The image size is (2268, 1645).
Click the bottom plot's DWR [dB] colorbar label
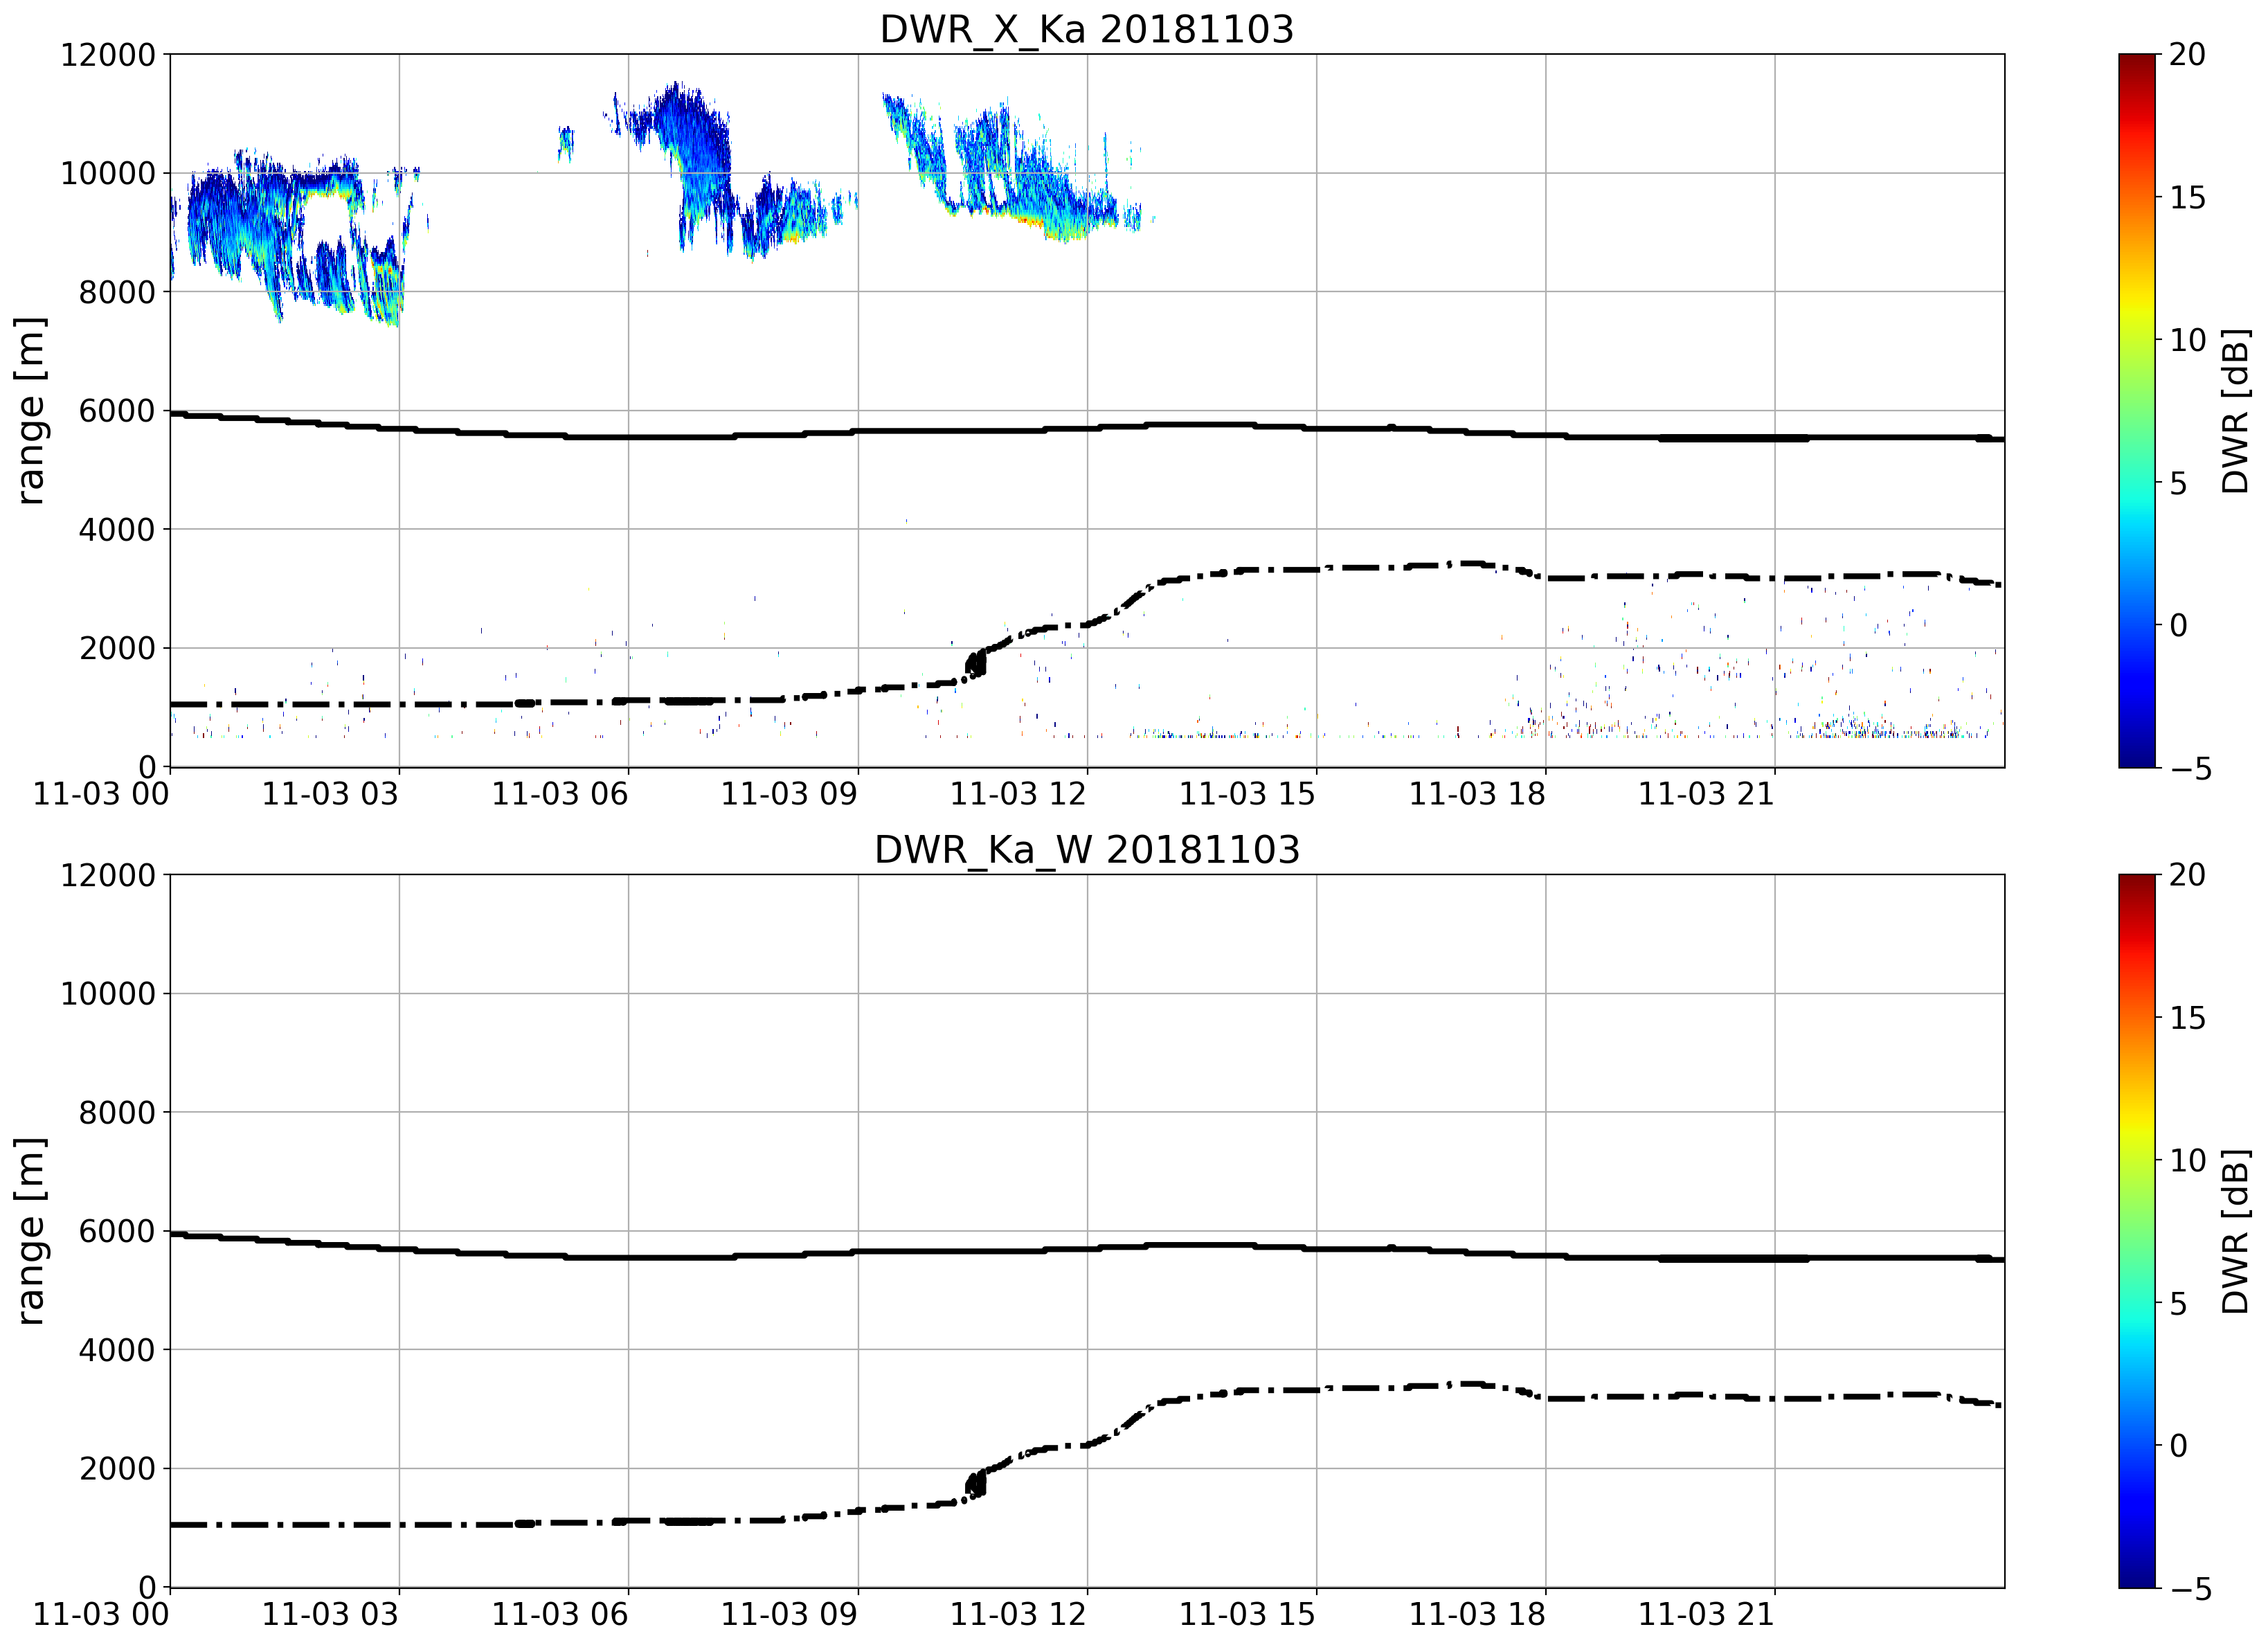click(x=2235, y=1231)
